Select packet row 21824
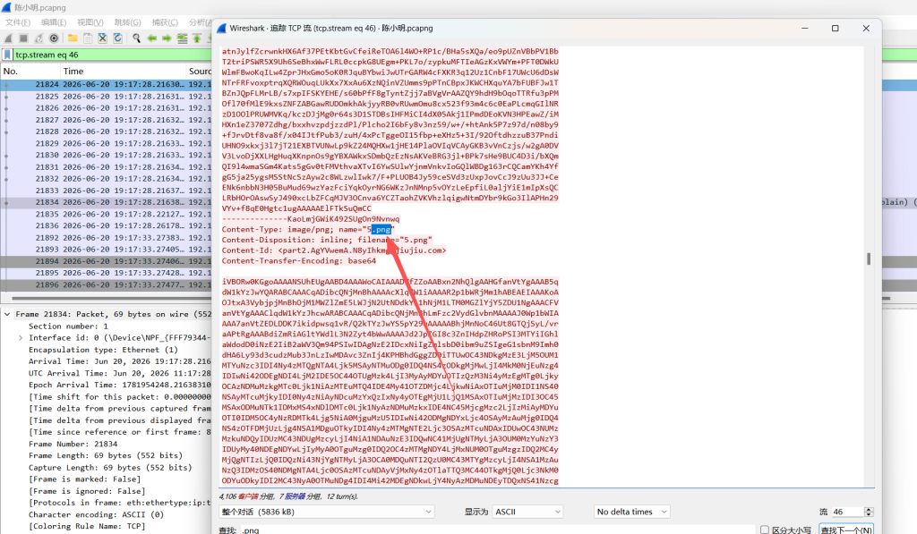 (x=106, y=85)
